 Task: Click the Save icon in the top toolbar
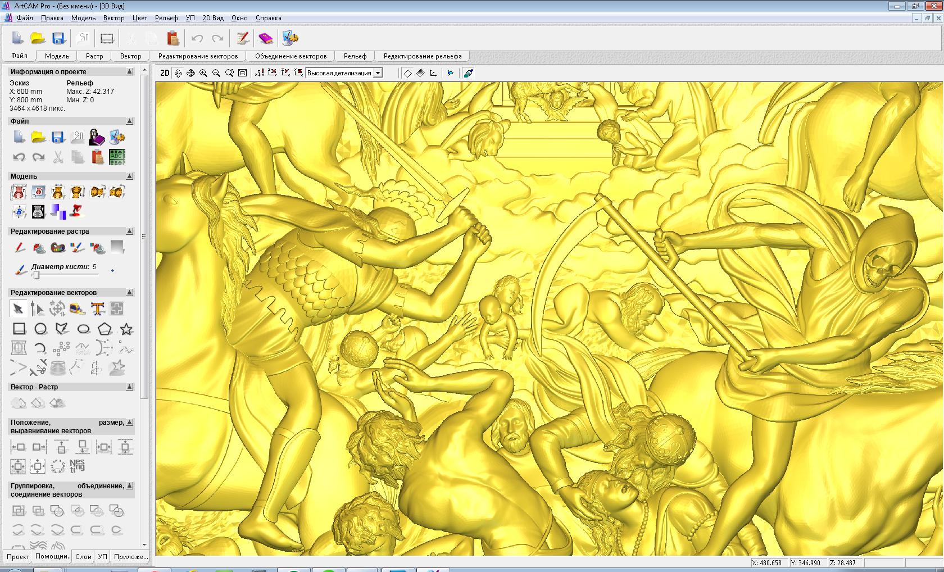pyautogui.click(x=58, y=38)
